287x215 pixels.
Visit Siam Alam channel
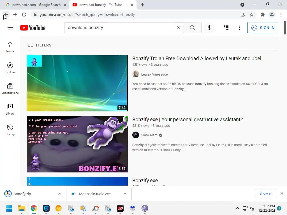tap(149, 135)
